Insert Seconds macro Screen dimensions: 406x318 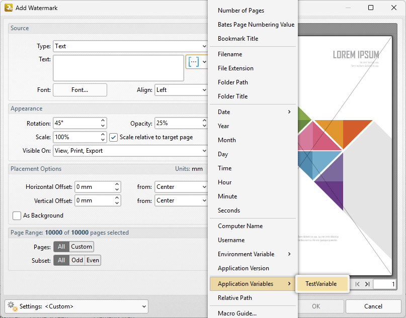coord(253,210)
